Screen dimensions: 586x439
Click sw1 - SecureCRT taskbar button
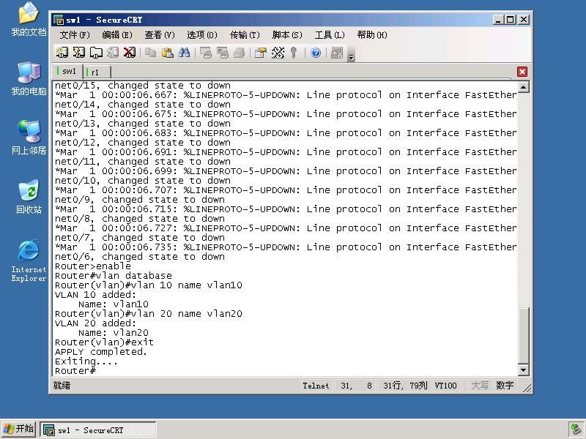(x=98, y=430)
